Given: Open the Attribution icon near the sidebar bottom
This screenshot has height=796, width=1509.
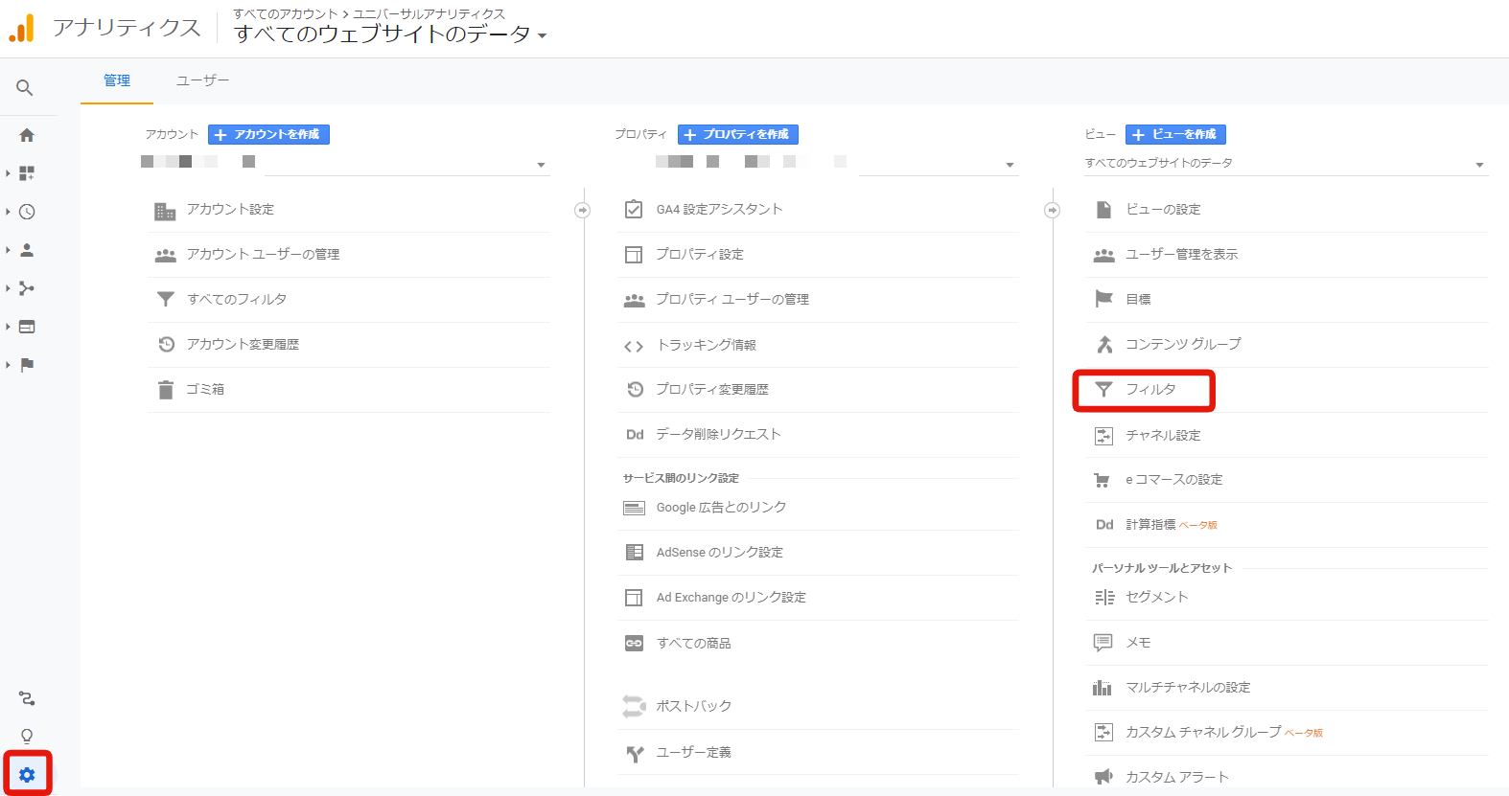Looking at the screenshot, I should click(27, 698).
